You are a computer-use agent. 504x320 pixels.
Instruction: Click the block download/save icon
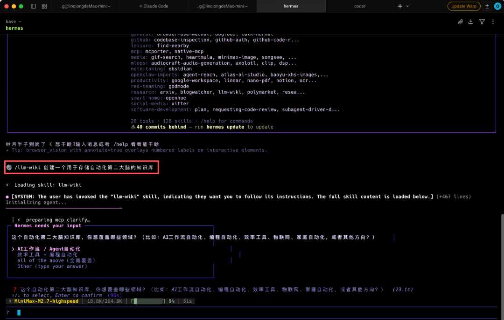tap(470, 22)
